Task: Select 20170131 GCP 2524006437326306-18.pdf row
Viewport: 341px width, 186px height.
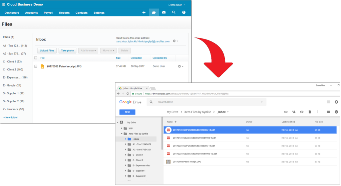Action: (250, 130)
